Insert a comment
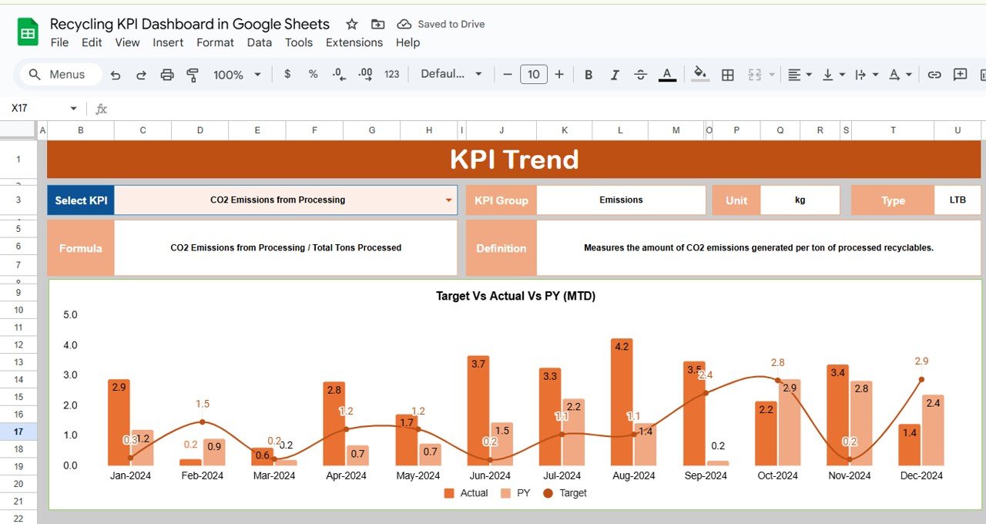The height and width of the screenshot is (524, 986). coord(960,75)
